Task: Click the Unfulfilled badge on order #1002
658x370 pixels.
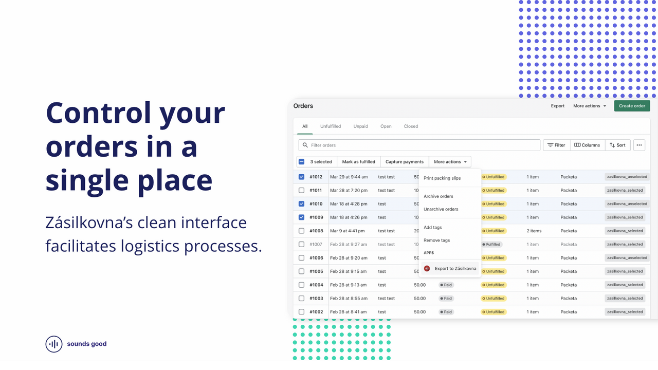Action: (x=493, y=311)
